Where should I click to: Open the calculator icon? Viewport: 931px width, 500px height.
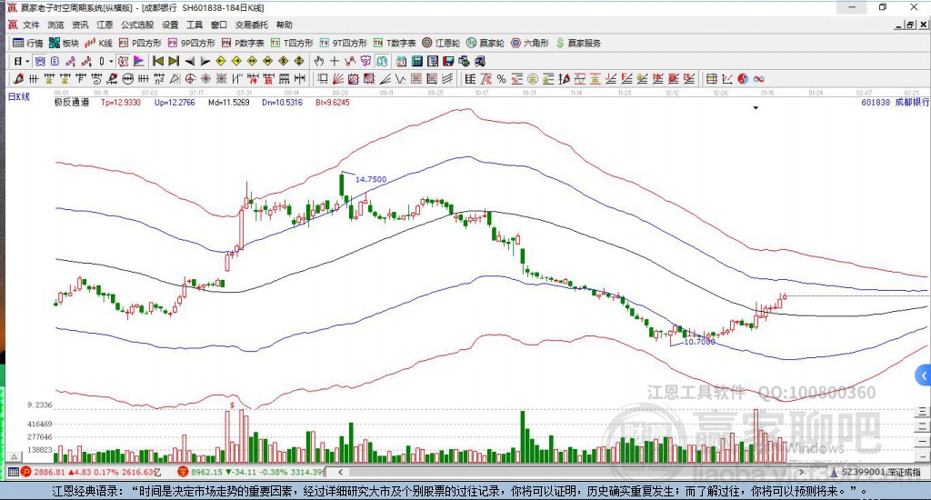point(416,61)
